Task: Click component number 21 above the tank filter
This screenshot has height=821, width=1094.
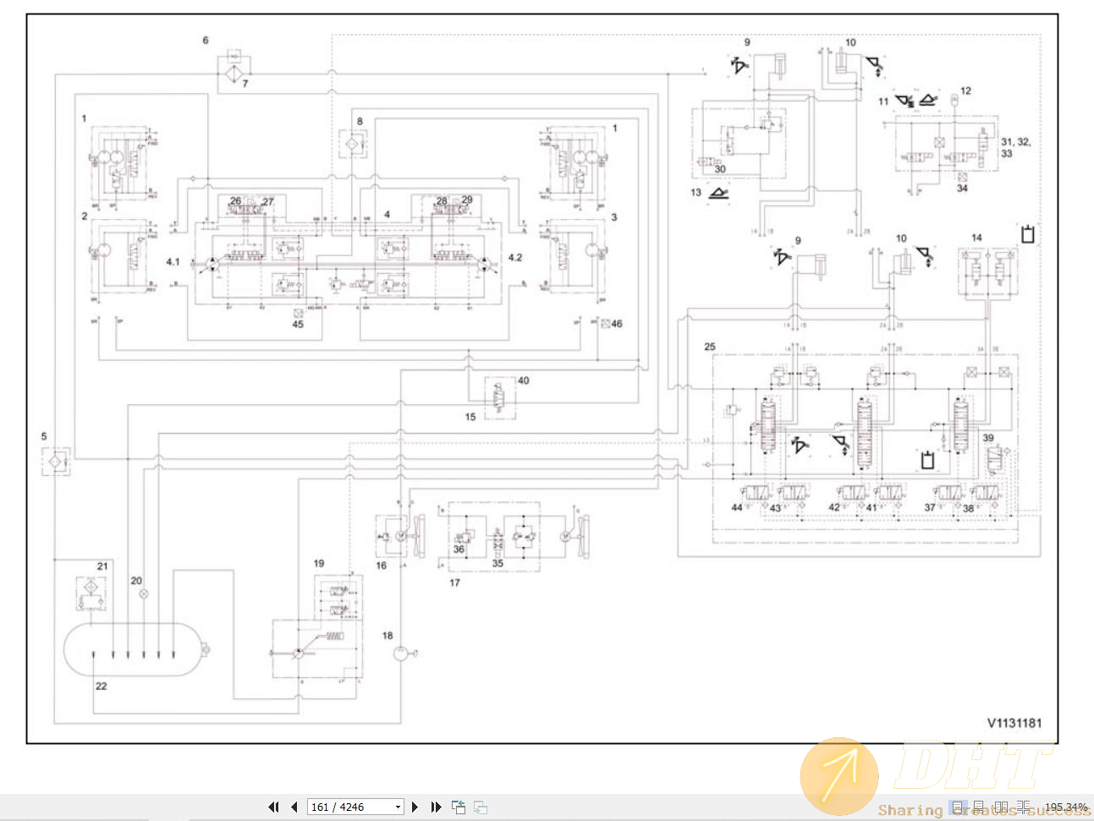Action: pyautogui.click(x=102, y=566)
